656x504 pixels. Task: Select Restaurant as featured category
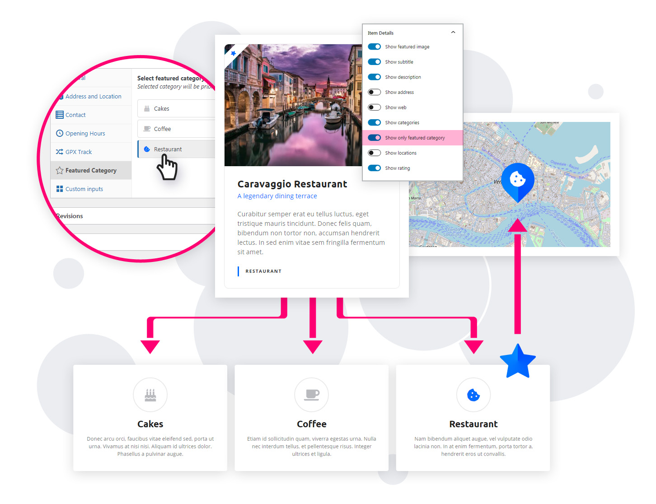click(176, 149)
